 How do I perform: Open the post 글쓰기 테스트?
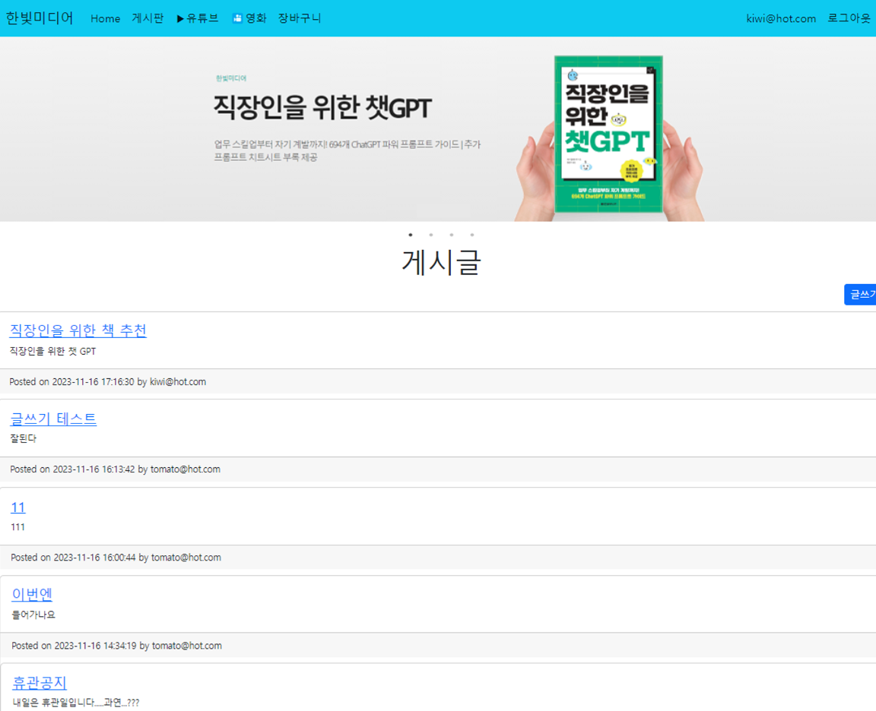pos(54,419)
